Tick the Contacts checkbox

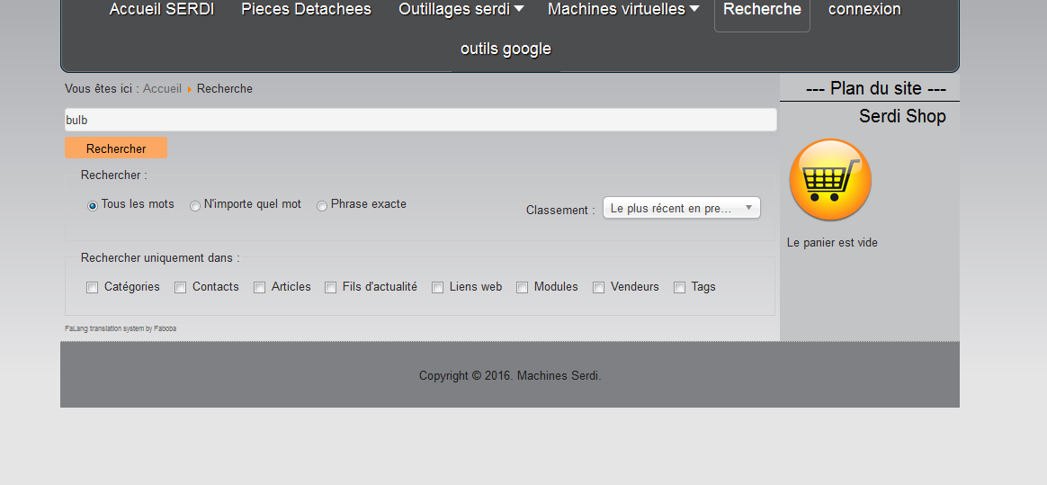click(x=181, y=288)
